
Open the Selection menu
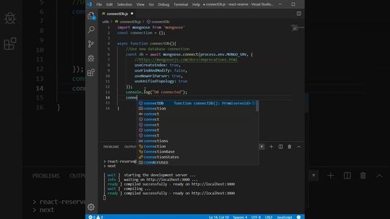pos(124,4)
